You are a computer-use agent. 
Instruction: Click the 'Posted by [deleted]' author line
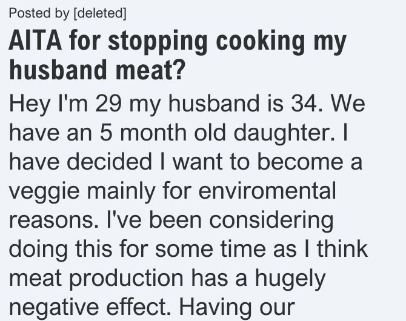(68, 13)
